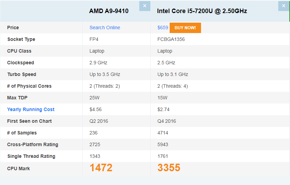
Task: Click the 1472 CPU Mark score
Action: click(101, 168)
